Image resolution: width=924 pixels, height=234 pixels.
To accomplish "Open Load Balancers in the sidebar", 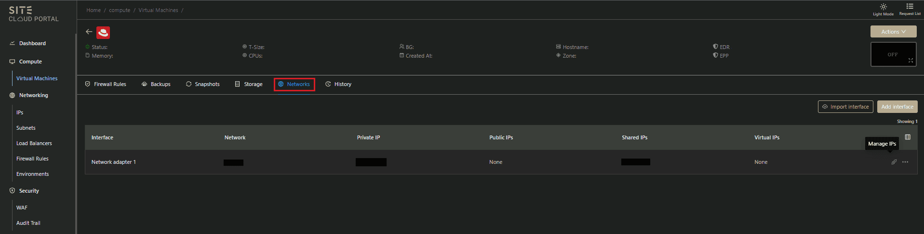I will coord(34,143).
